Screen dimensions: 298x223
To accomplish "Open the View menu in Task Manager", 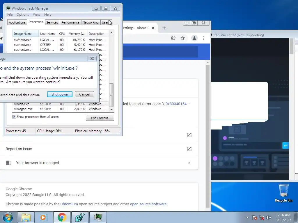I will [36, 15].
